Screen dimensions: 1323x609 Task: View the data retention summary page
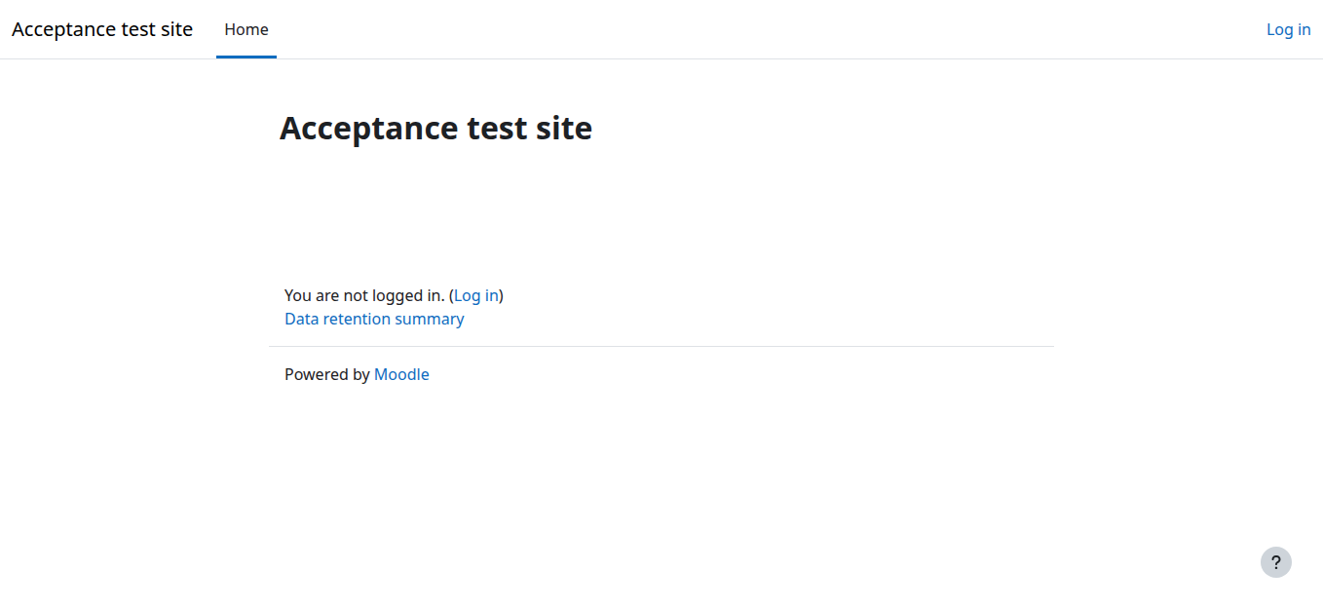coord(374,319)
